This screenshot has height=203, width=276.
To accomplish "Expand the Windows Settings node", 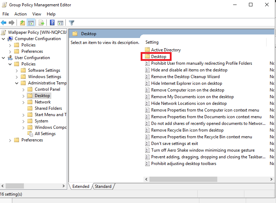I will [x=17, y=77].
